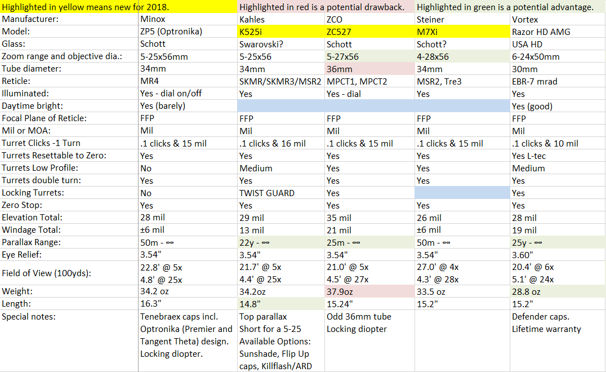Viewport: 606px width, 372px height.
Task: Click the TWIST GUARD locking turrets cell
Action: pyautogui.click(x=280, y=193)
